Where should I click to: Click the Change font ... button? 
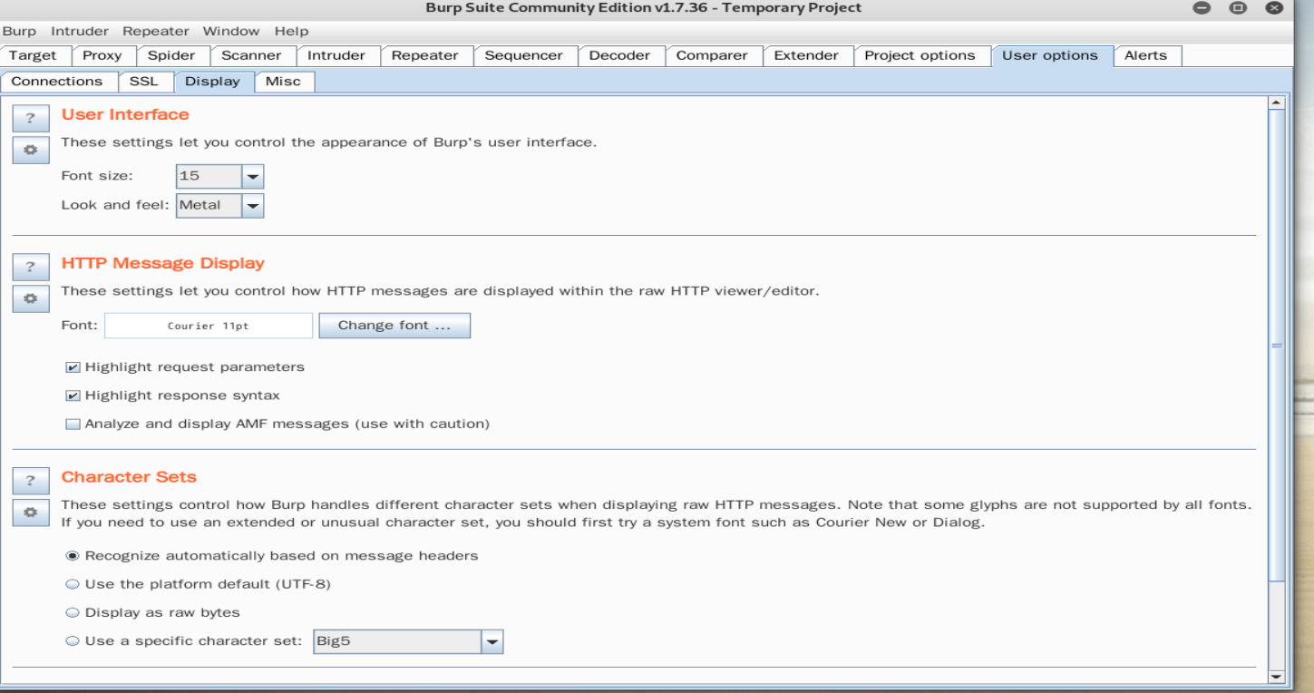[394, 326]
